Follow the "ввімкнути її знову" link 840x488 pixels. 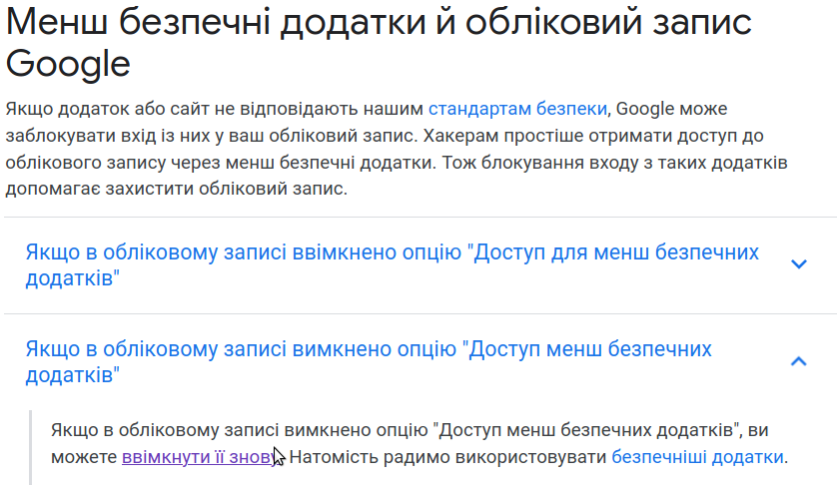tap(199, 457)
